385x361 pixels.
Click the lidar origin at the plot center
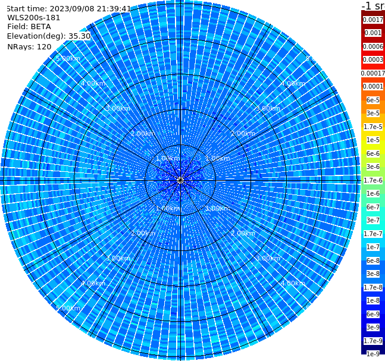180,181
